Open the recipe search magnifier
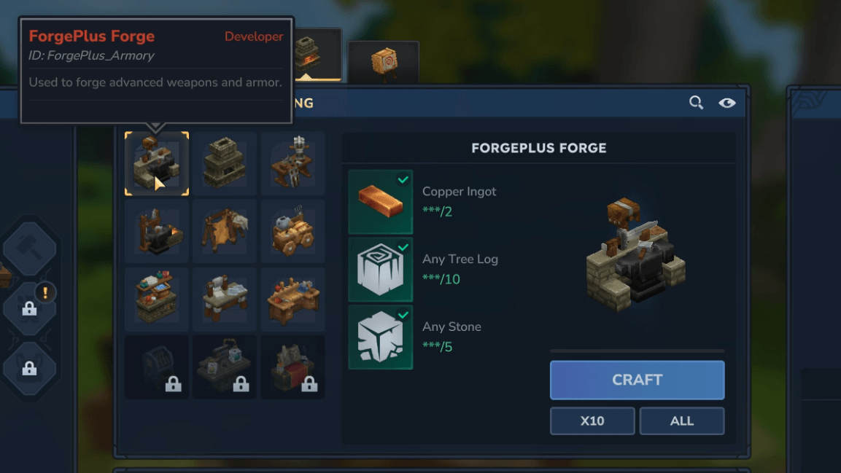 click(x=696, y=102)
